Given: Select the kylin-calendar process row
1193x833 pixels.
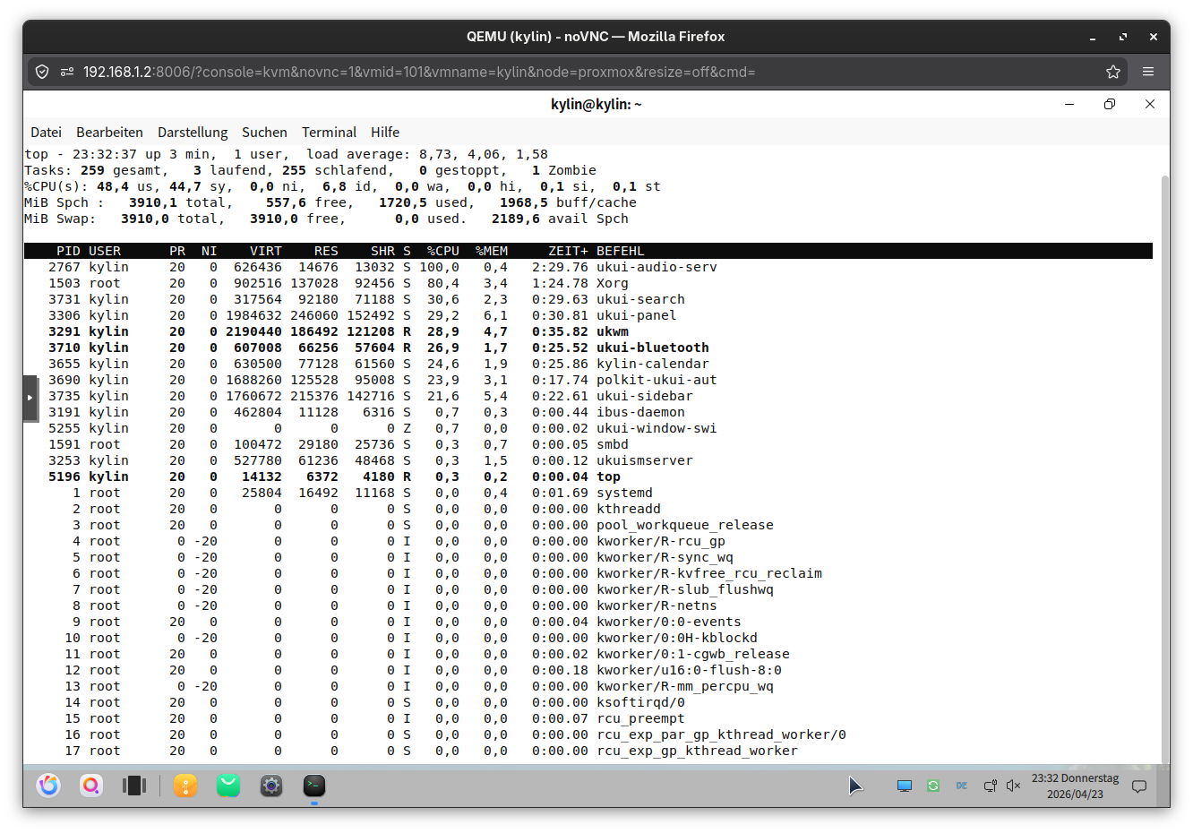Looking at the screenshot, I should [588, 364].
